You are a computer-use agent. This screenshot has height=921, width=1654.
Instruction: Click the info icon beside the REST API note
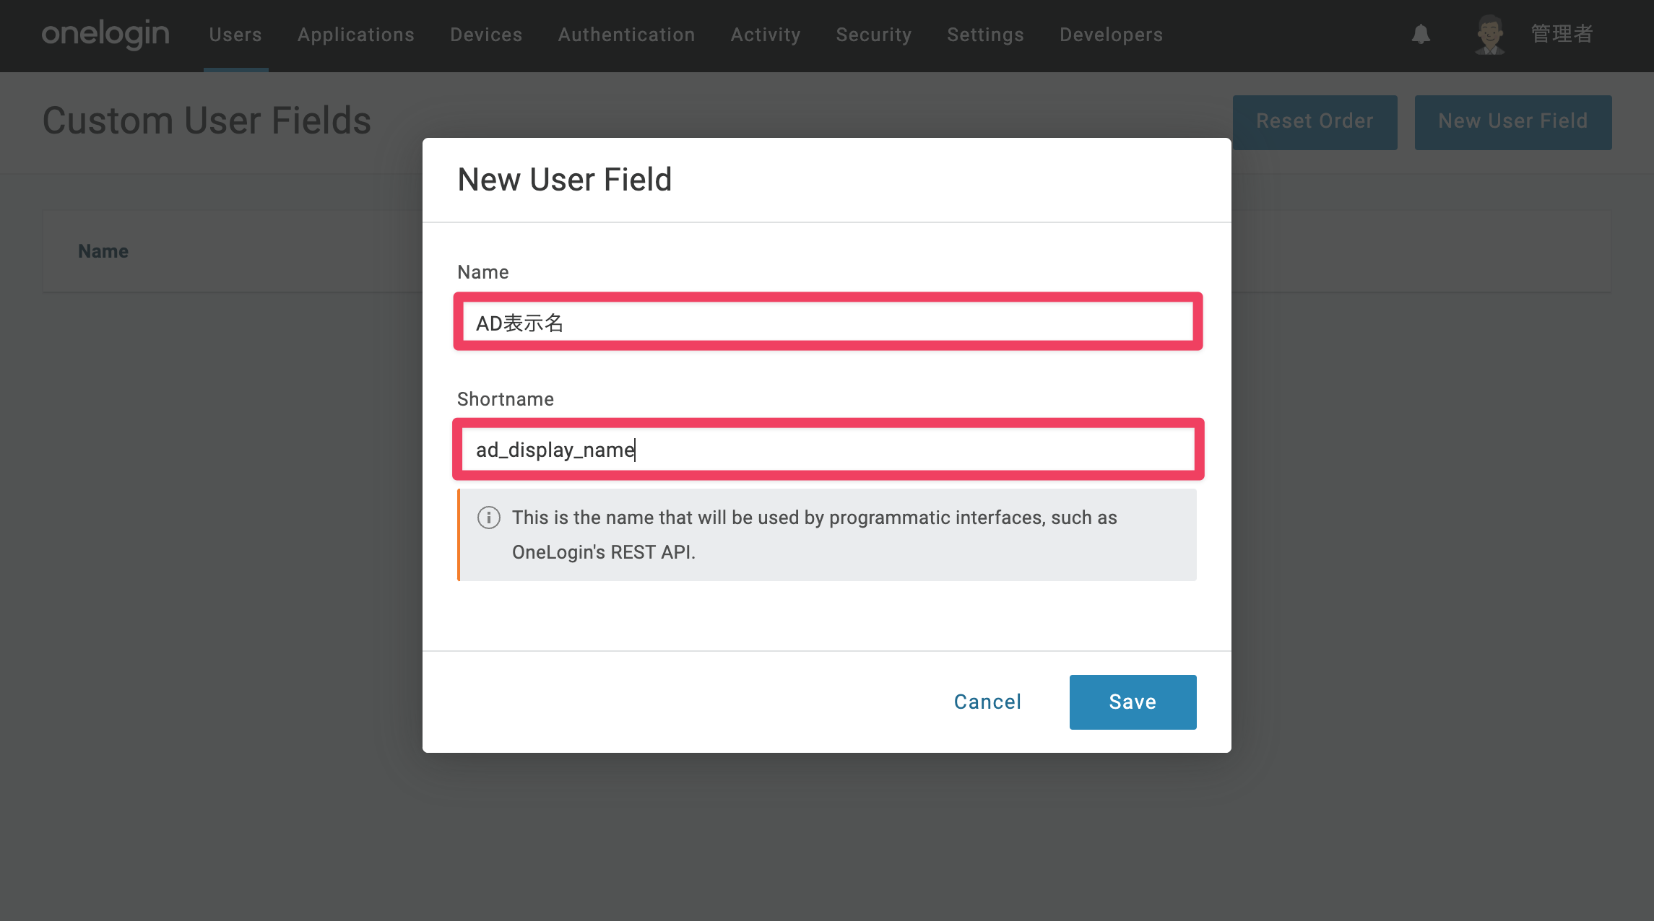pyautogui.click(x=489, y=518)
